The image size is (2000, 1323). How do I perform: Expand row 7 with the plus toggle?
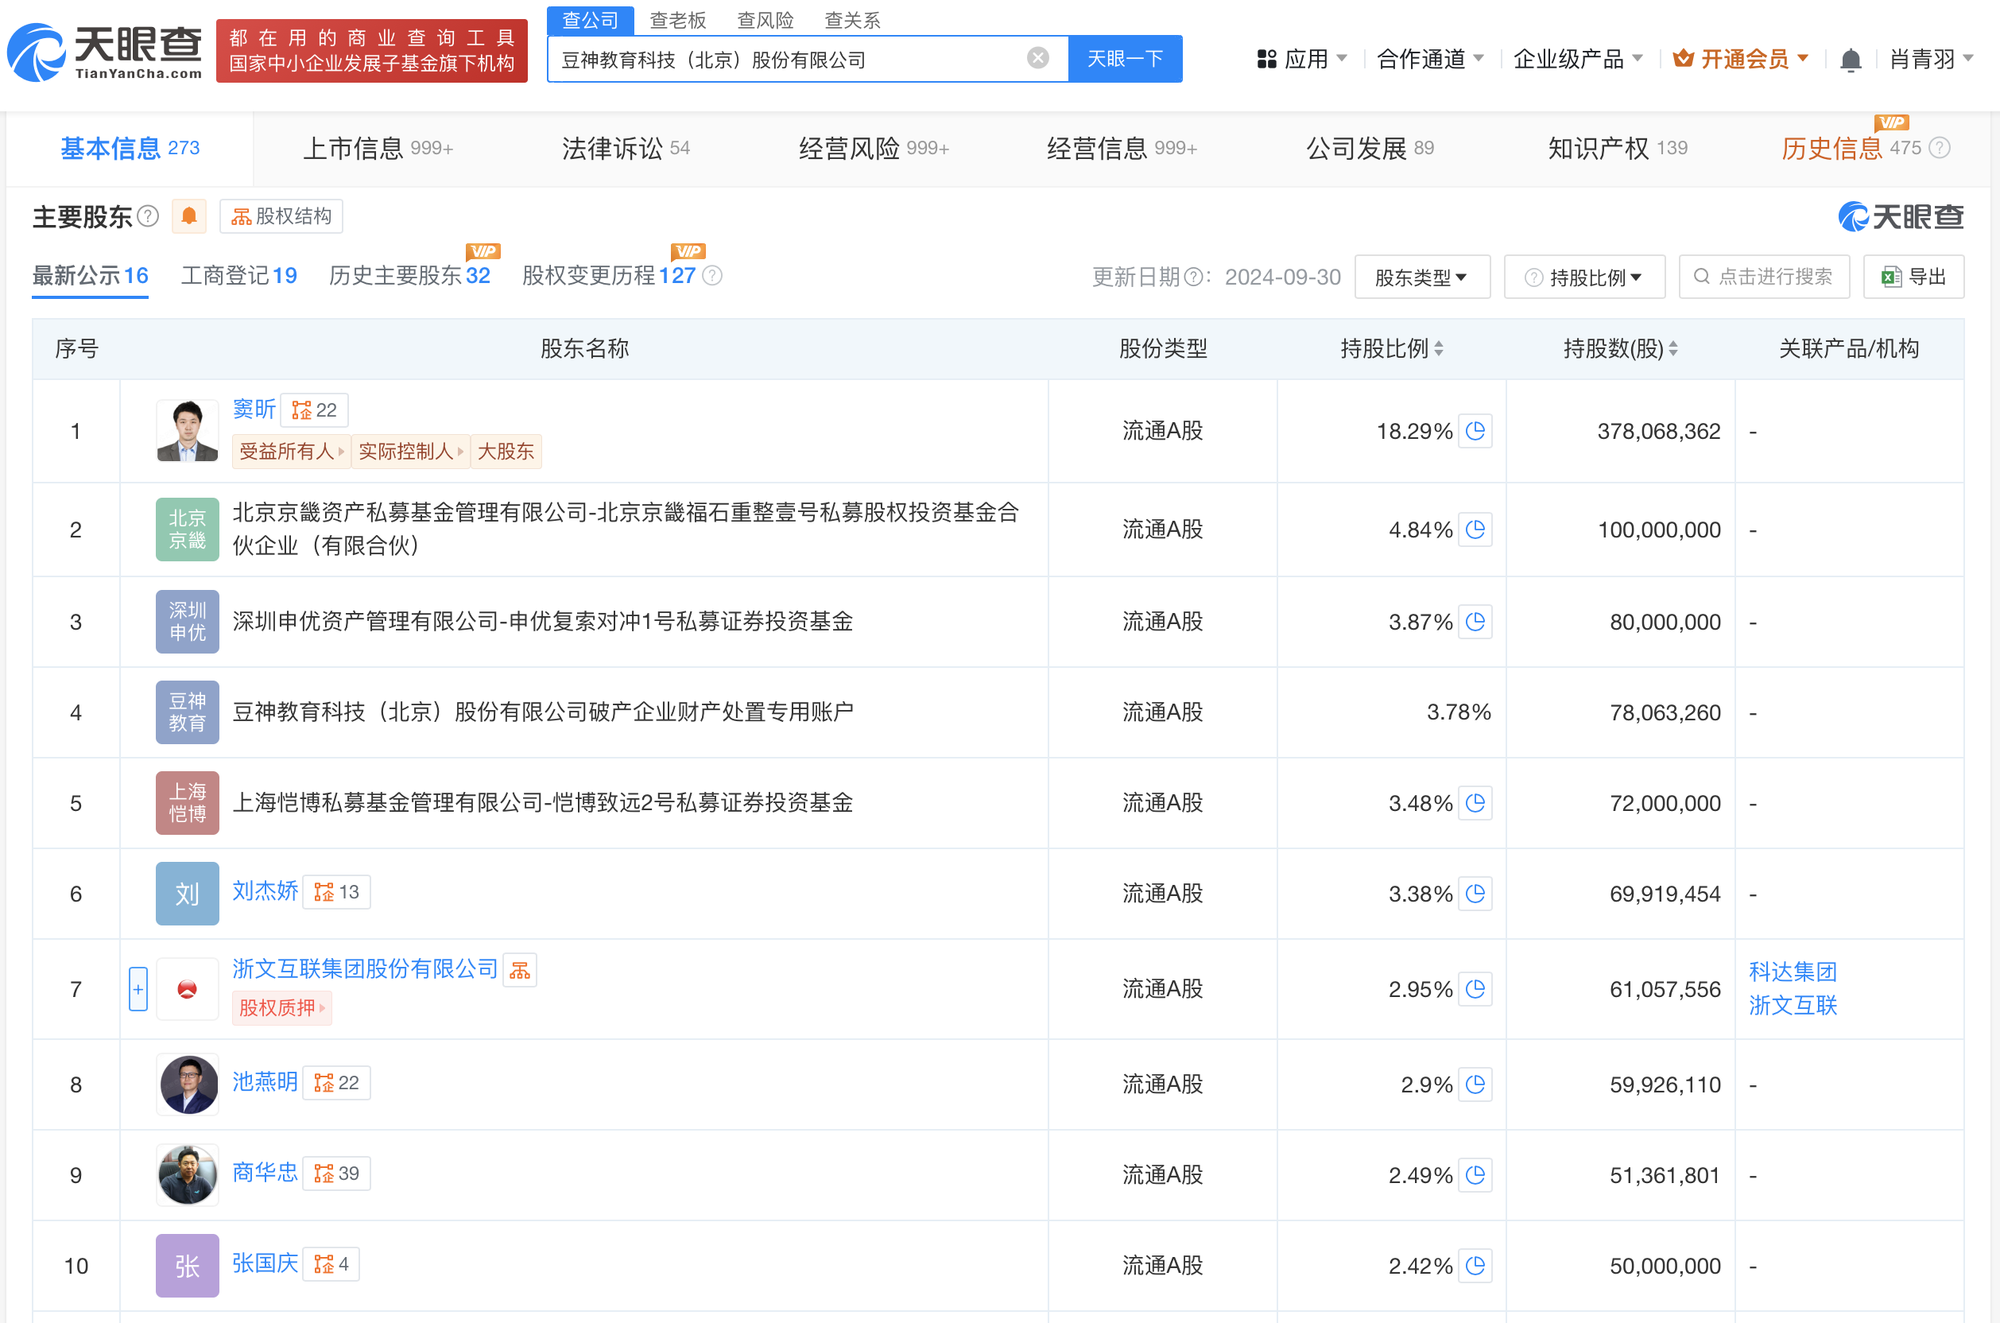138,989
